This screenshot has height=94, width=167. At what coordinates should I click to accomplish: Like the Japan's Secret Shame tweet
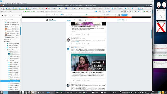click(x=82, y=80)
